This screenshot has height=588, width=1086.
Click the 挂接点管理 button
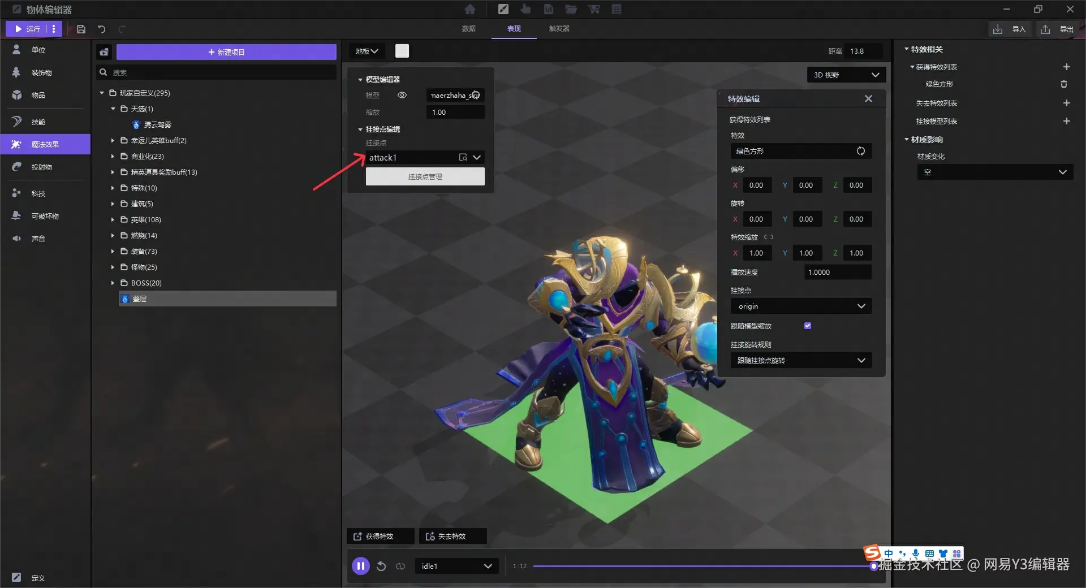click(425, 176)
